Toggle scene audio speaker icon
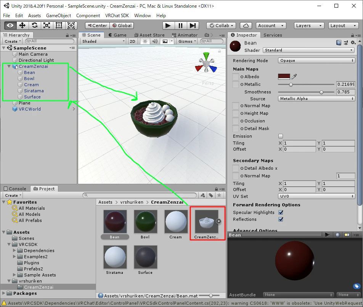The image size is (363, 307). [x=155, y=42]
